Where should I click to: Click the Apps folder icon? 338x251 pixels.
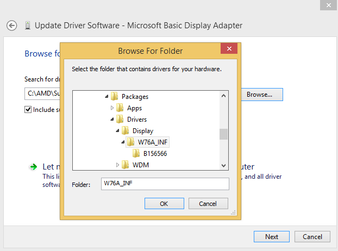click(x=120, y=108)
